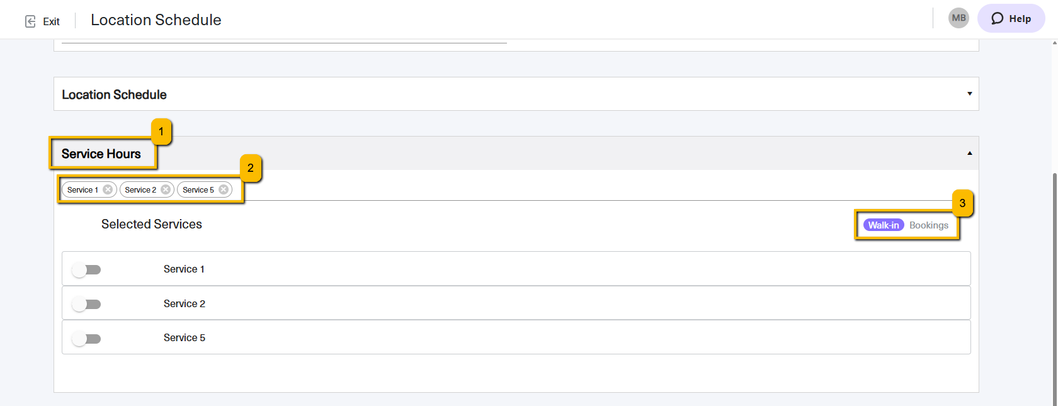Select the Walk-in tab
The width and height of the screenshot is (1058, 406).
(x=884, y=225)
